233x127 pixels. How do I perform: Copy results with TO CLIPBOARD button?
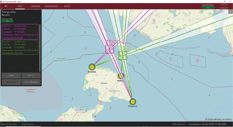point(31,82)
